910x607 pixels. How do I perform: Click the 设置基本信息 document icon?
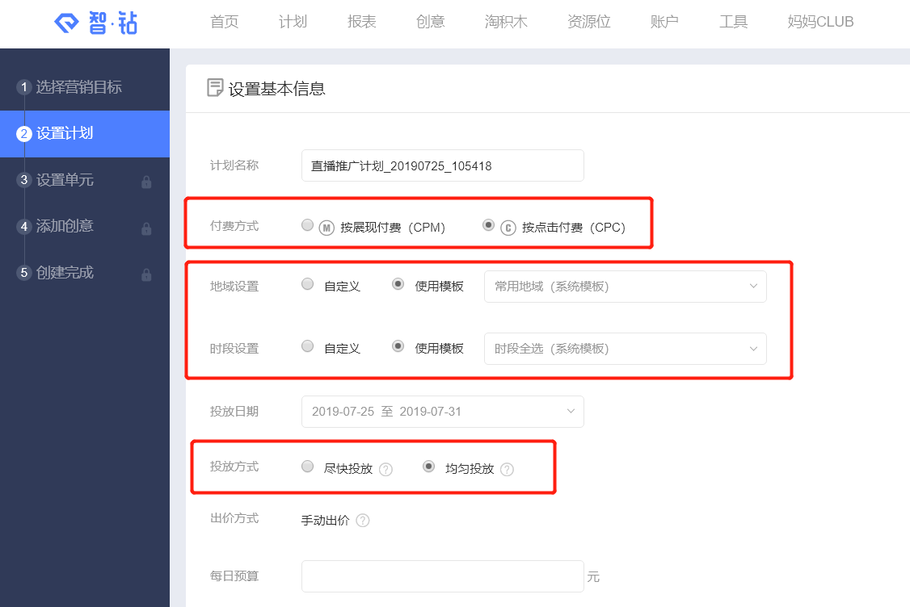[x=215, y=88]
